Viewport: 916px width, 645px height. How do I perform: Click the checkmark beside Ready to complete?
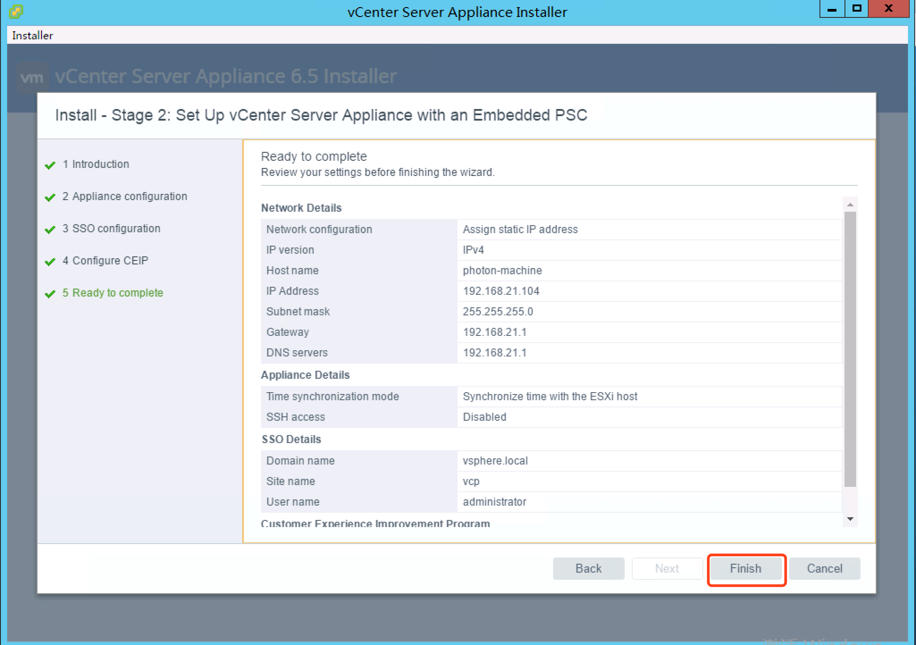(50, 294)
